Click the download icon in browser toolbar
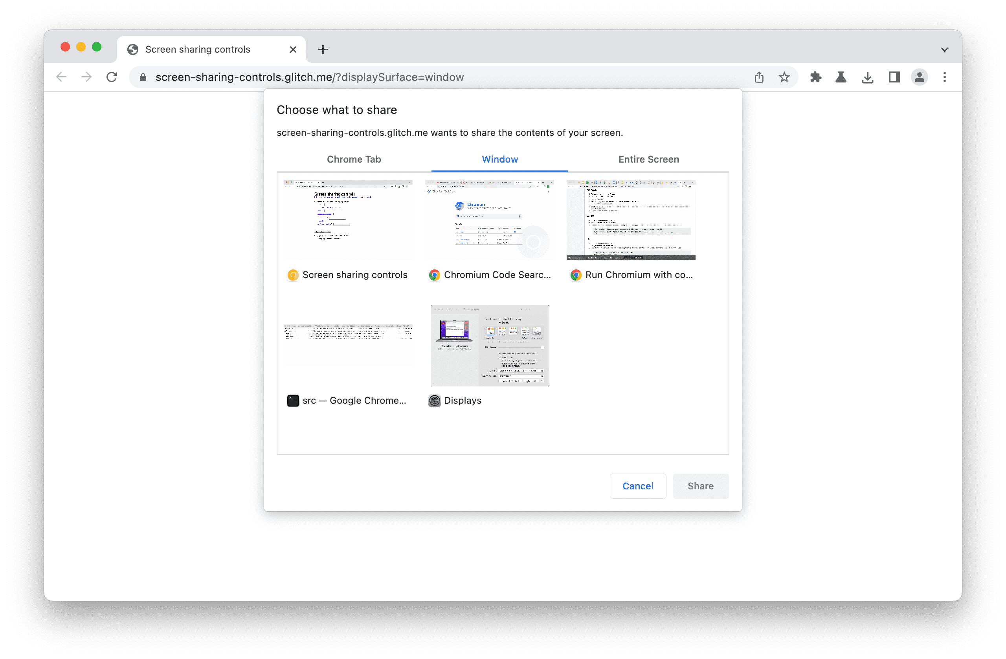Viewport: 1006px width, 659px height. pos(868,77)
